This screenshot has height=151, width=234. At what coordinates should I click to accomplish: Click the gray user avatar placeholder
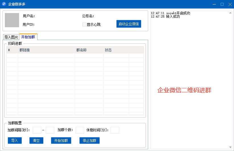pyautogui.click(x=12, y=20)
